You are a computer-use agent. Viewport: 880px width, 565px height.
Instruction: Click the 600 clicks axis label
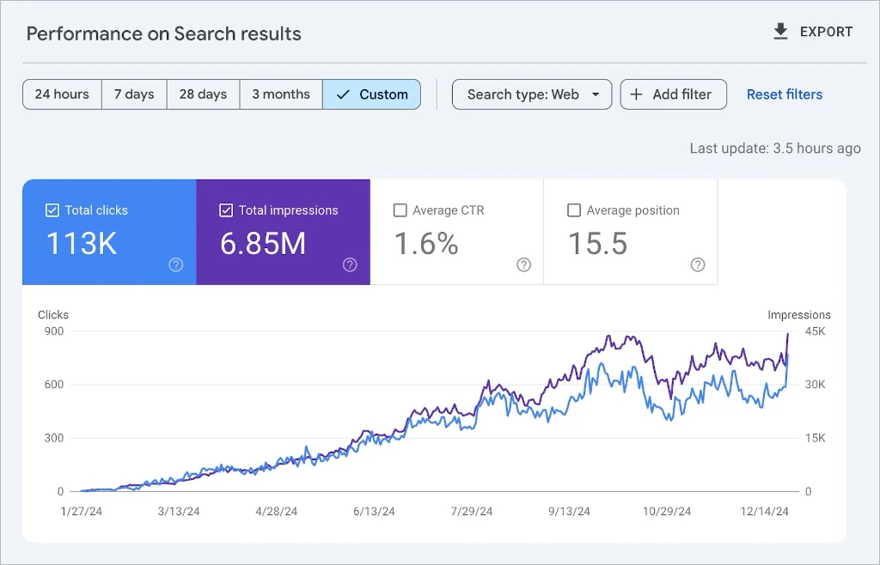(54, 385)
